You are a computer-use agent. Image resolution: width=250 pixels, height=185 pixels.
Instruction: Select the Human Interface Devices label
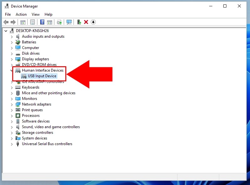pyautogui.click(x=43, y=70)
